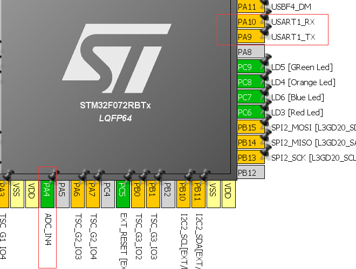The image size is (356, 269).
Task: Click the TSC_G3_IO2 signal label
Action: (139, 236)
